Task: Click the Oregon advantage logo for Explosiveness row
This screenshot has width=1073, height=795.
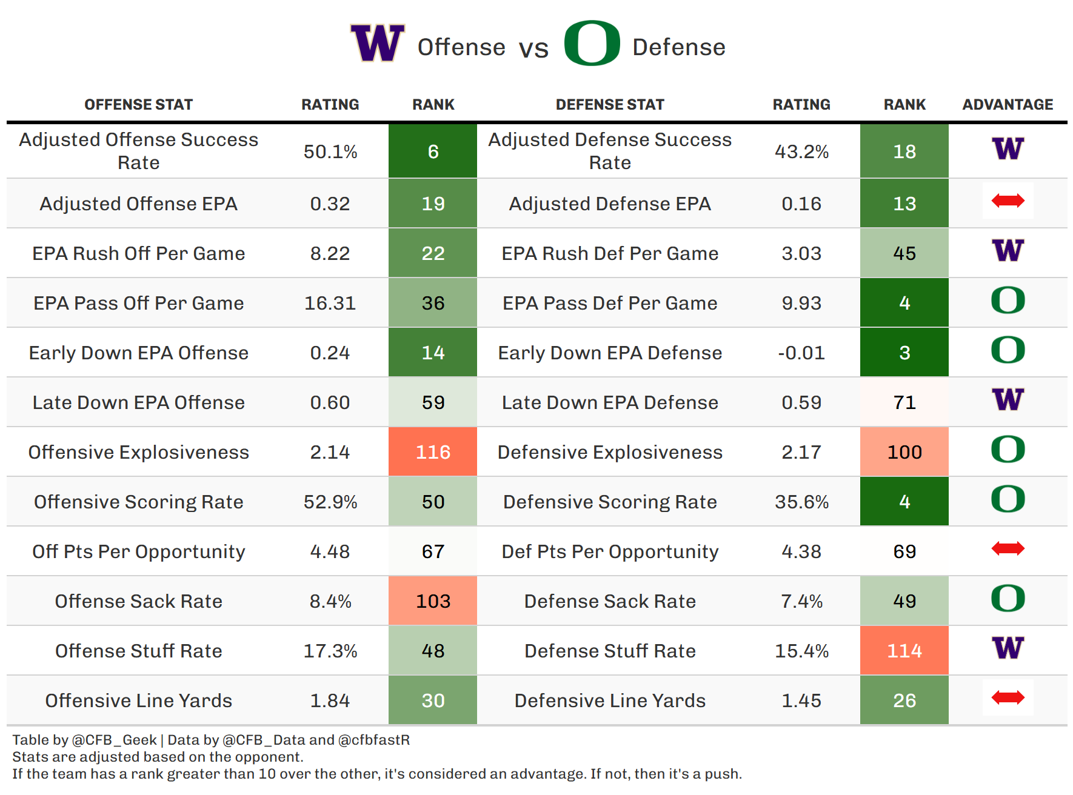Action: 1008,450
